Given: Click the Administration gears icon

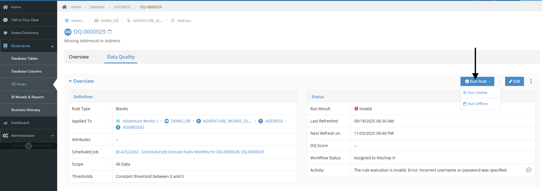Looking at the screenshot, I should pos(5,136).
